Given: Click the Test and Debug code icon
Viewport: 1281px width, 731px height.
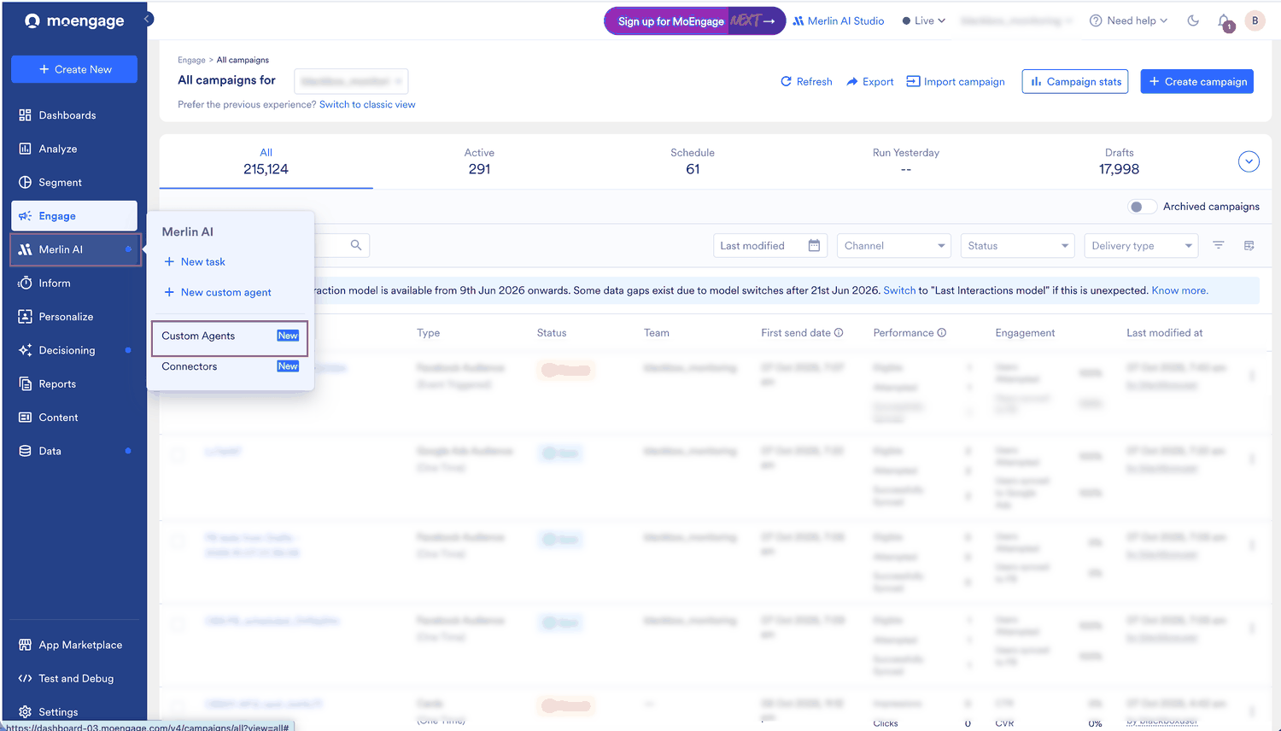Looking at the screenshot, I should [25, 678].
